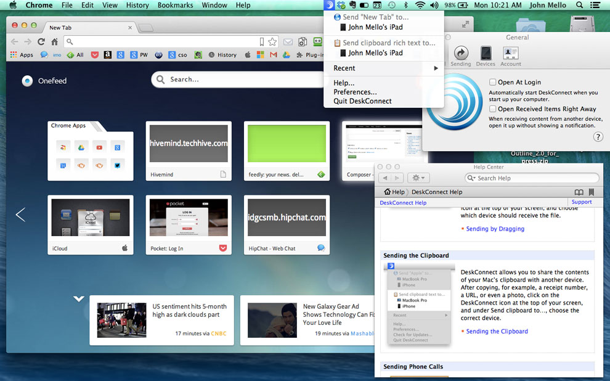Click the question mark help button in preferences
The image size is (610, 381).
click(598, 137)
